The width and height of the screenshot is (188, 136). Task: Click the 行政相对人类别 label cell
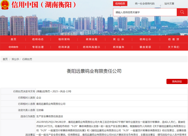click(x=18, y=97)
